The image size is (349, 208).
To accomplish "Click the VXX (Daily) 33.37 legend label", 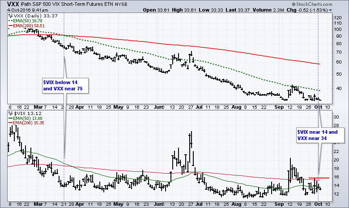I will [36, 16].
